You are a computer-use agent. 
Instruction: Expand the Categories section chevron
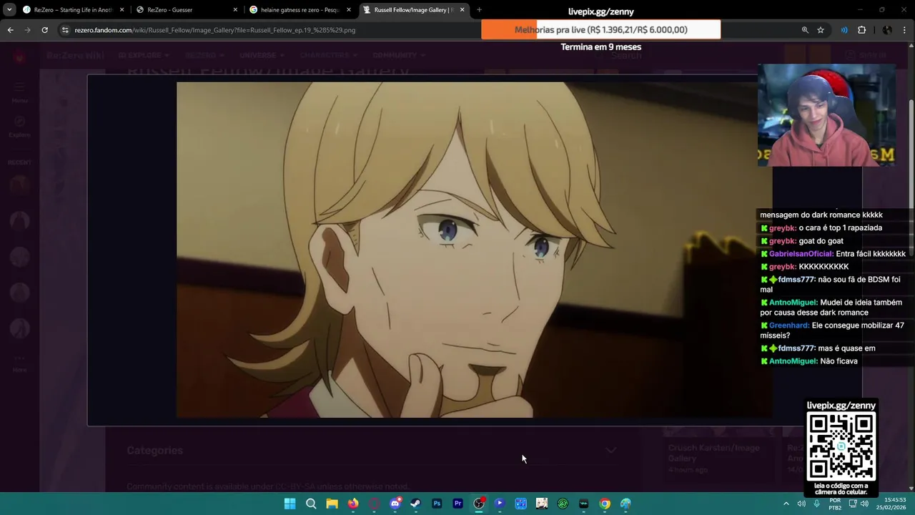(x=610, y=451)
